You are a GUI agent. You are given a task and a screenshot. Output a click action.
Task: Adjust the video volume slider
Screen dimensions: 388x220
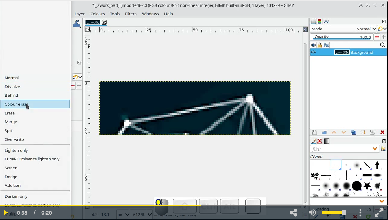click(334, 212)
